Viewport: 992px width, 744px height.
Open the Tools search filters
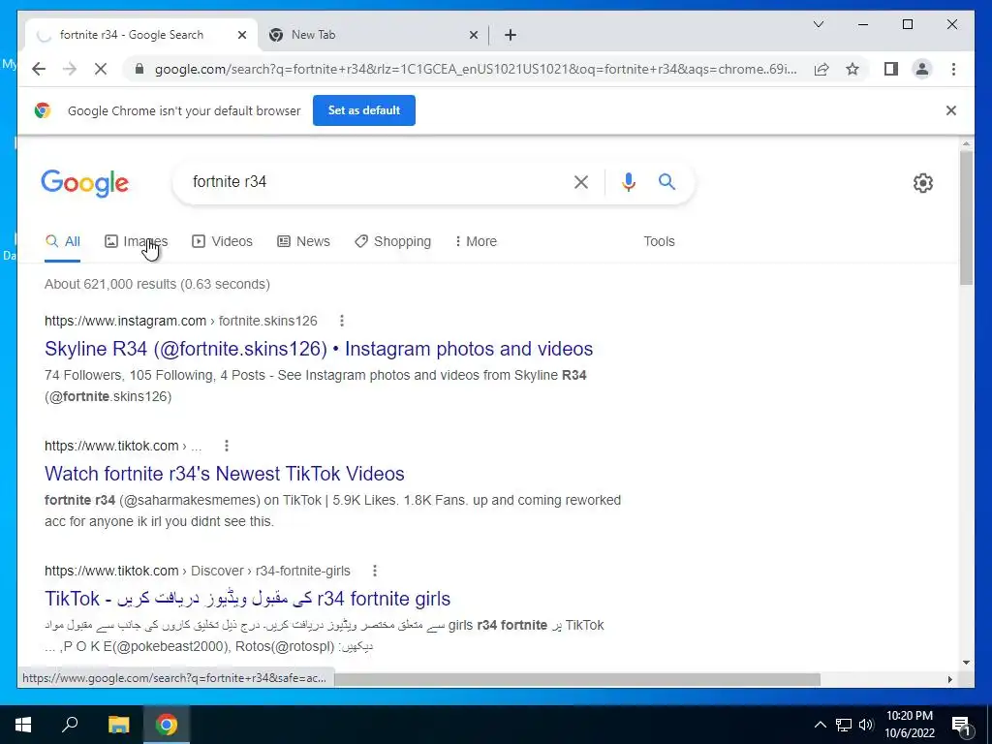tap(659, 241)
